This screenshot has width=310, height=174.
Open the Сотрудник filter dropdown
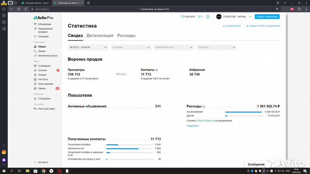[x=216, y=47]
